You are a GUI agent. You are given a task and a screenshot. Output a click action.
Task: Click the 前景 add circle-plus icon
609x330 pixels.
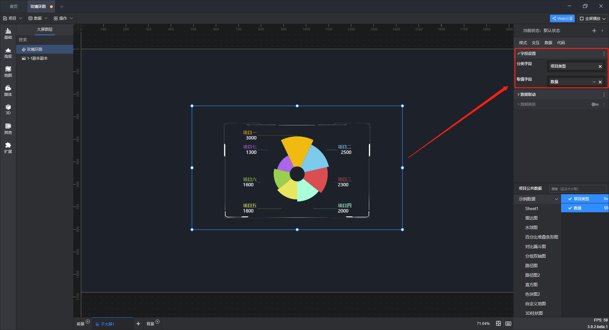click(88, 322)
